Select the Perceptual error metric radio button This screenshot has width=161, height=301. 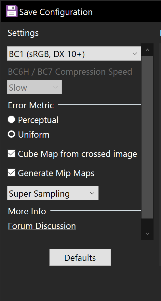11,120
